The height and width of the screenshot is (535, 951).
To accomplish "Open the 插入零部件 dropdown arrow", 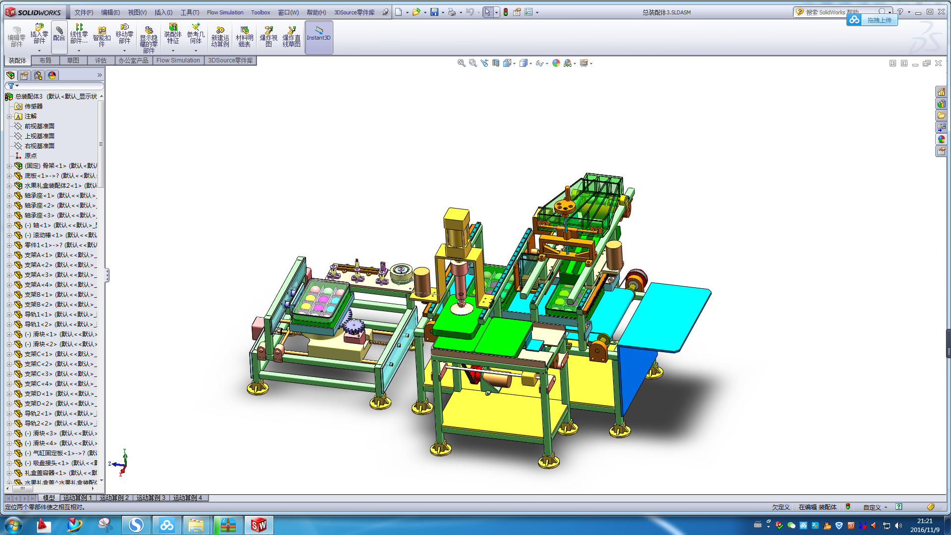I will click(39, 51).
